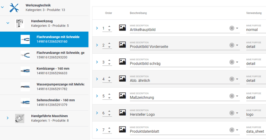Click the image icon for Produktdatenblatt
This screenshot has height=140, width=266.
click(x=122, y=130)
